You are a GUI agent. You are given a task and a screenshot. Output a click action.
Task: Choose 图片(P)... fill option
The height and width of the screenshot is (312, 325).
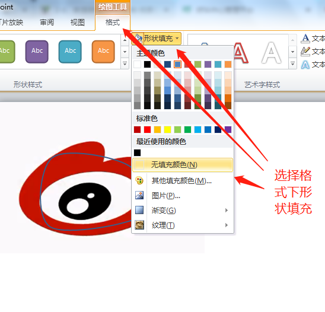(183, 196)
